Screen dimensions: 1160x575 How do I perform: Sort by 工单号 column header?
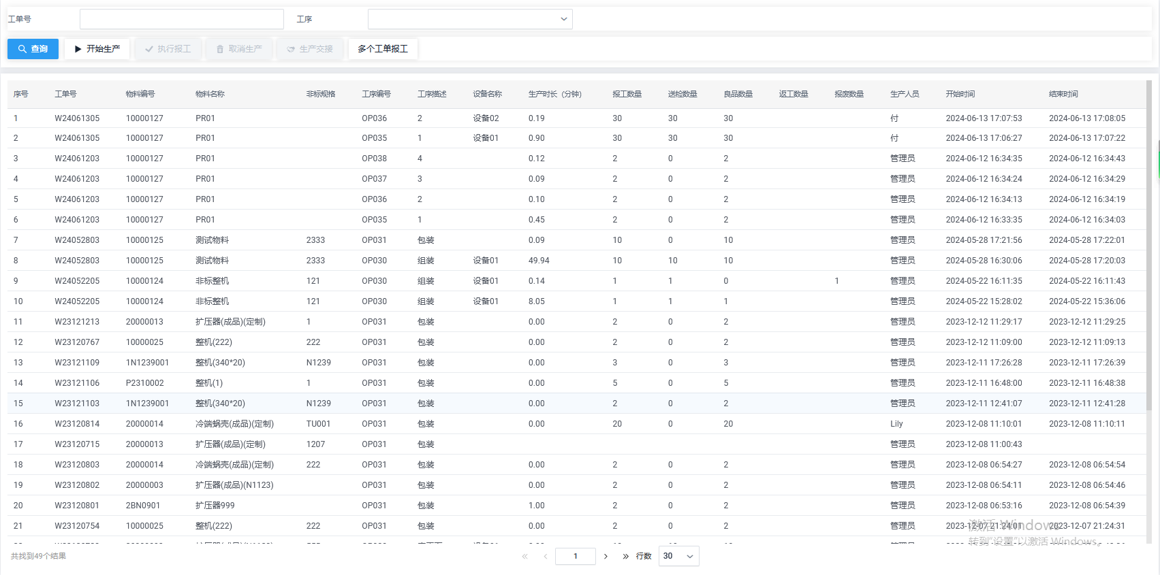click(x=65, y=94)
